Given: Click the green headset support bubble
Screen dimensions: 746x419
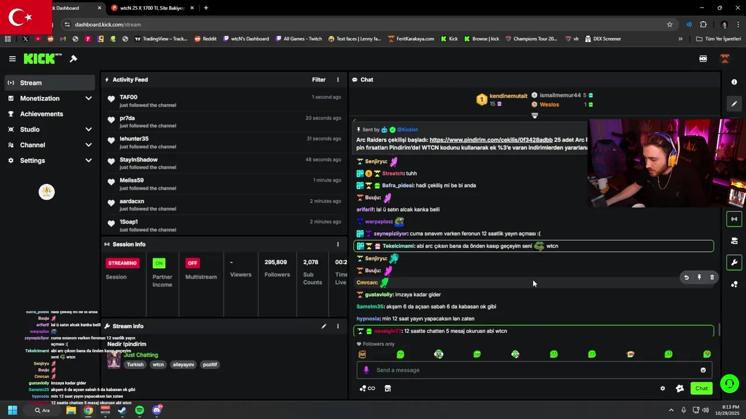Looking at the screenshot, I should pyautogui.click(x=730, y=384).
